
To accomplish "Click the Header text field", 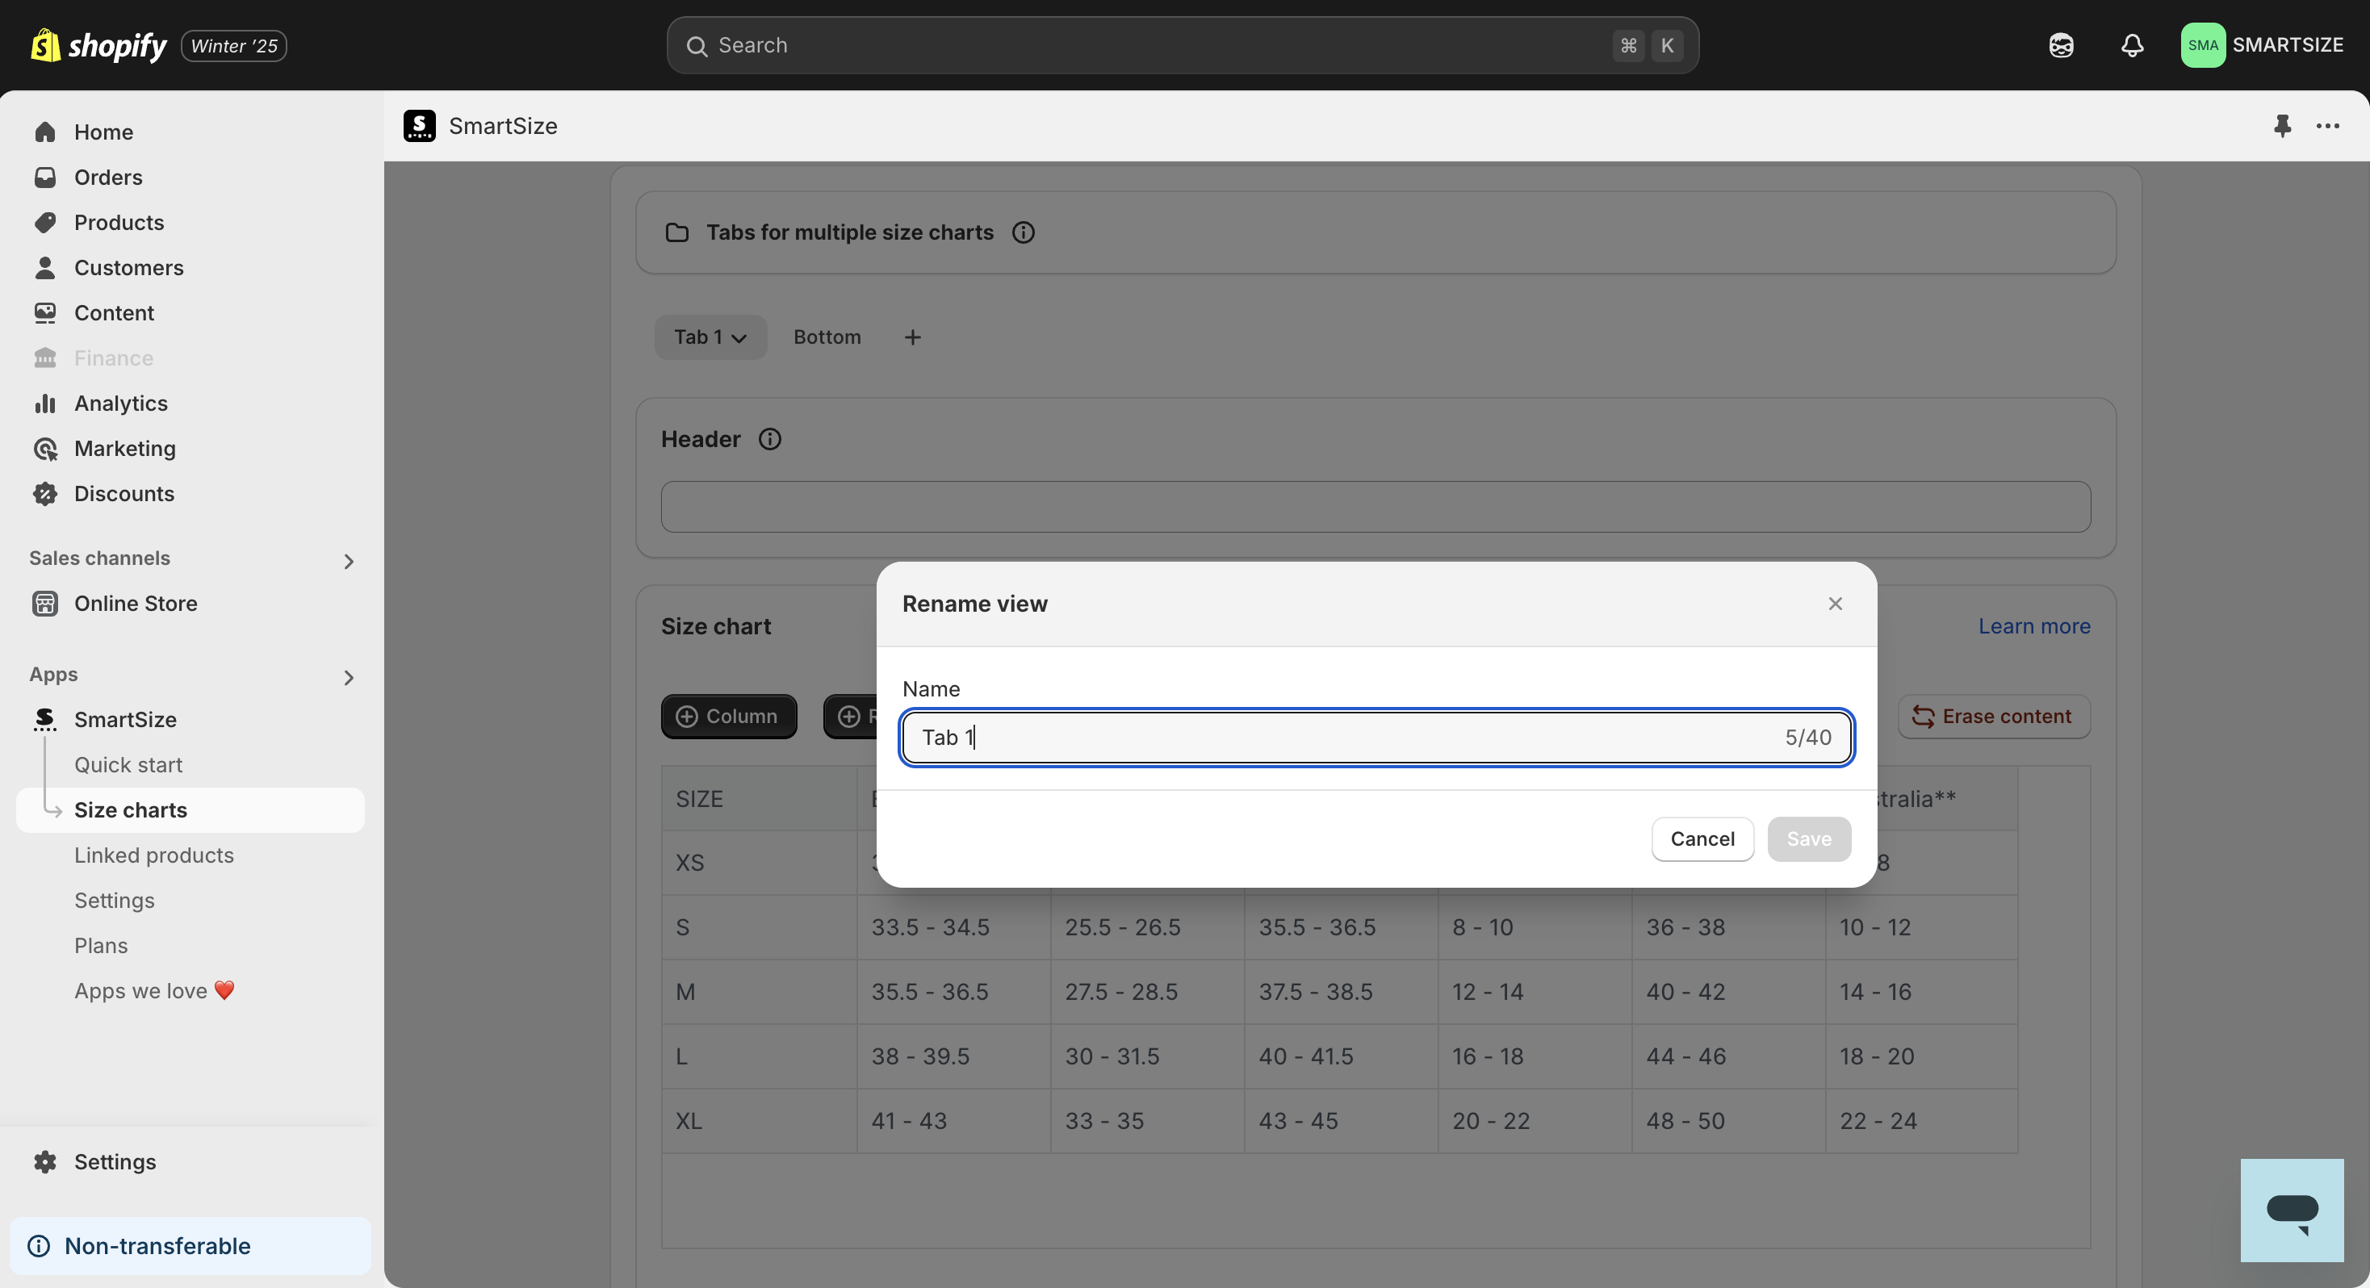I will click(x=1376, y=507).
